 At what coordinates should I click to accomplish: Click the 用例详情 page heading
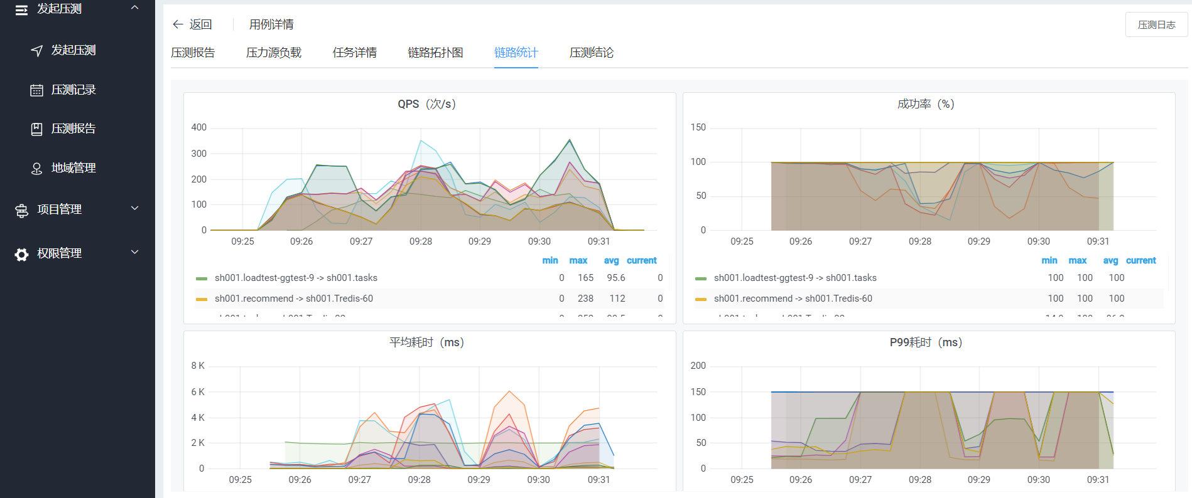tap(271, 24)
